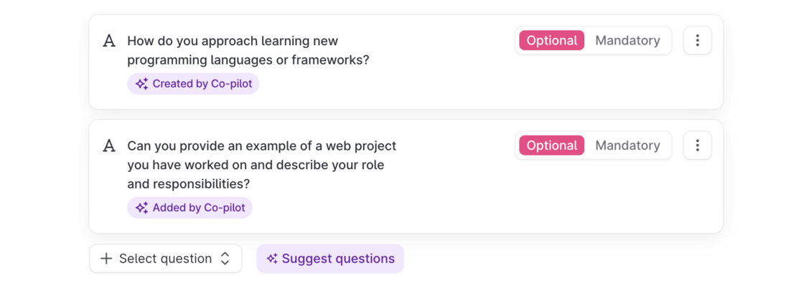Open three-dot menu for the web project question
The width and height of the screenshot is (804, 286).
pos(697,146)
